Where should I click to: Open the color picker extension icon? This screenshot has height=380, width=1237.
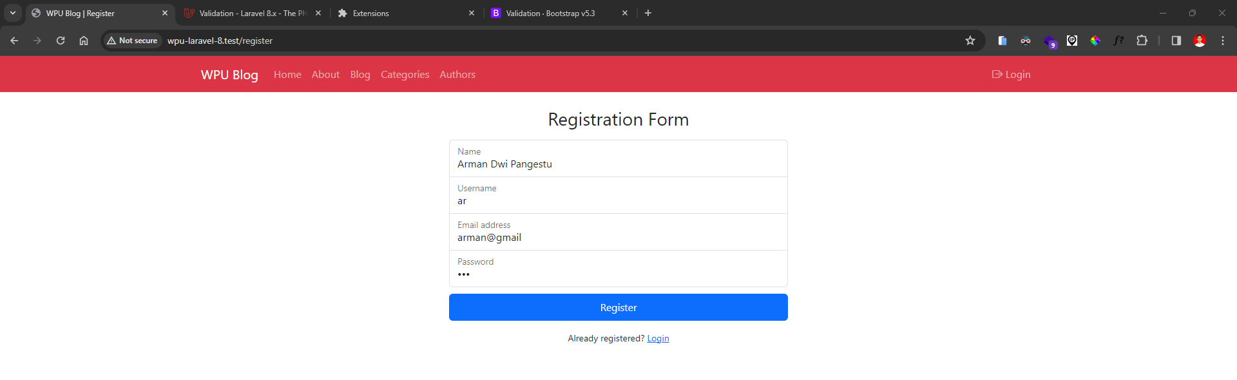click(1095, 41)
